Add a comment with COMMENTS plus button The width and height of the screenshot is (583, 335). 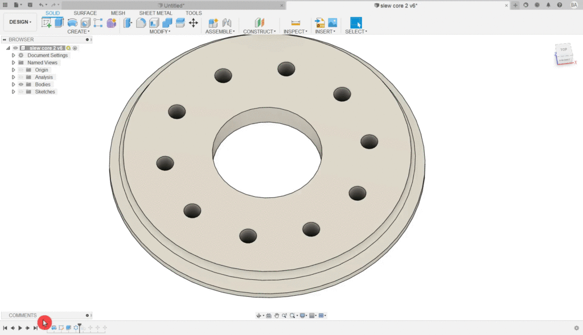87,315
